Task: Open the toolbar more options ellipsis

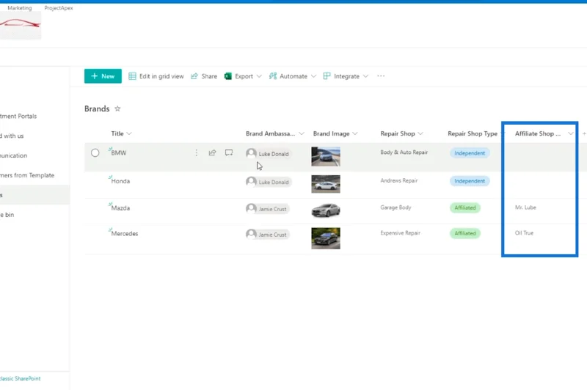Action: 381,76
